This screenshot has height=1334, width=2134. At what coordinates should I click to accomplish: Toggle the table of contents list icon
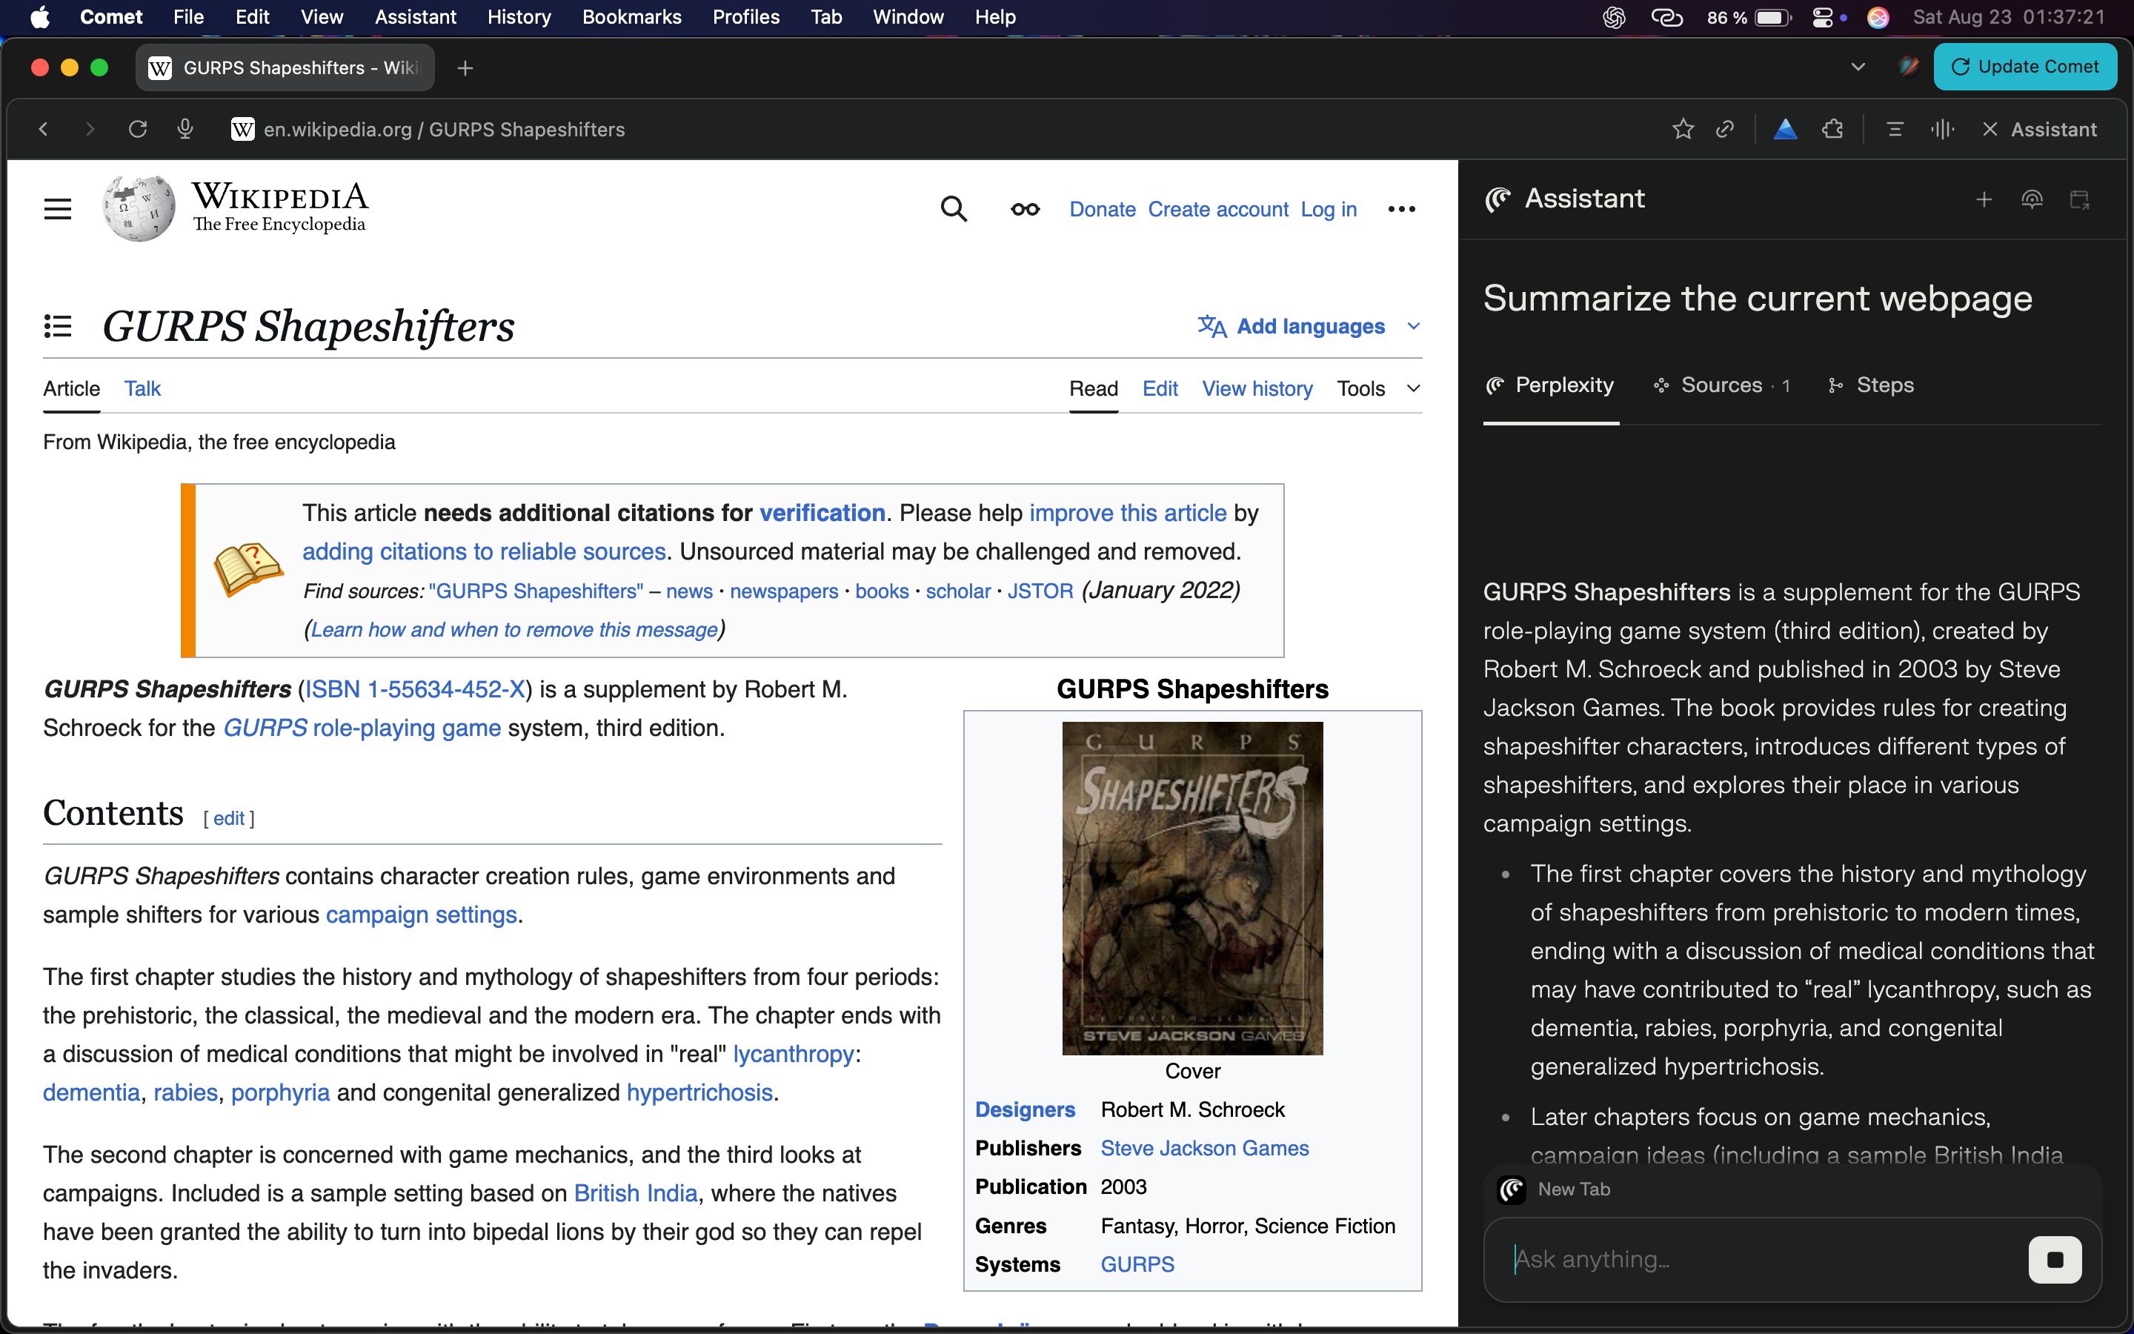coord(59,326)
